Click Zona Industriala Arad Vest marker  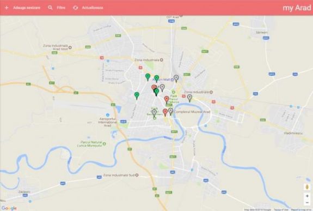tap(70, 47)
